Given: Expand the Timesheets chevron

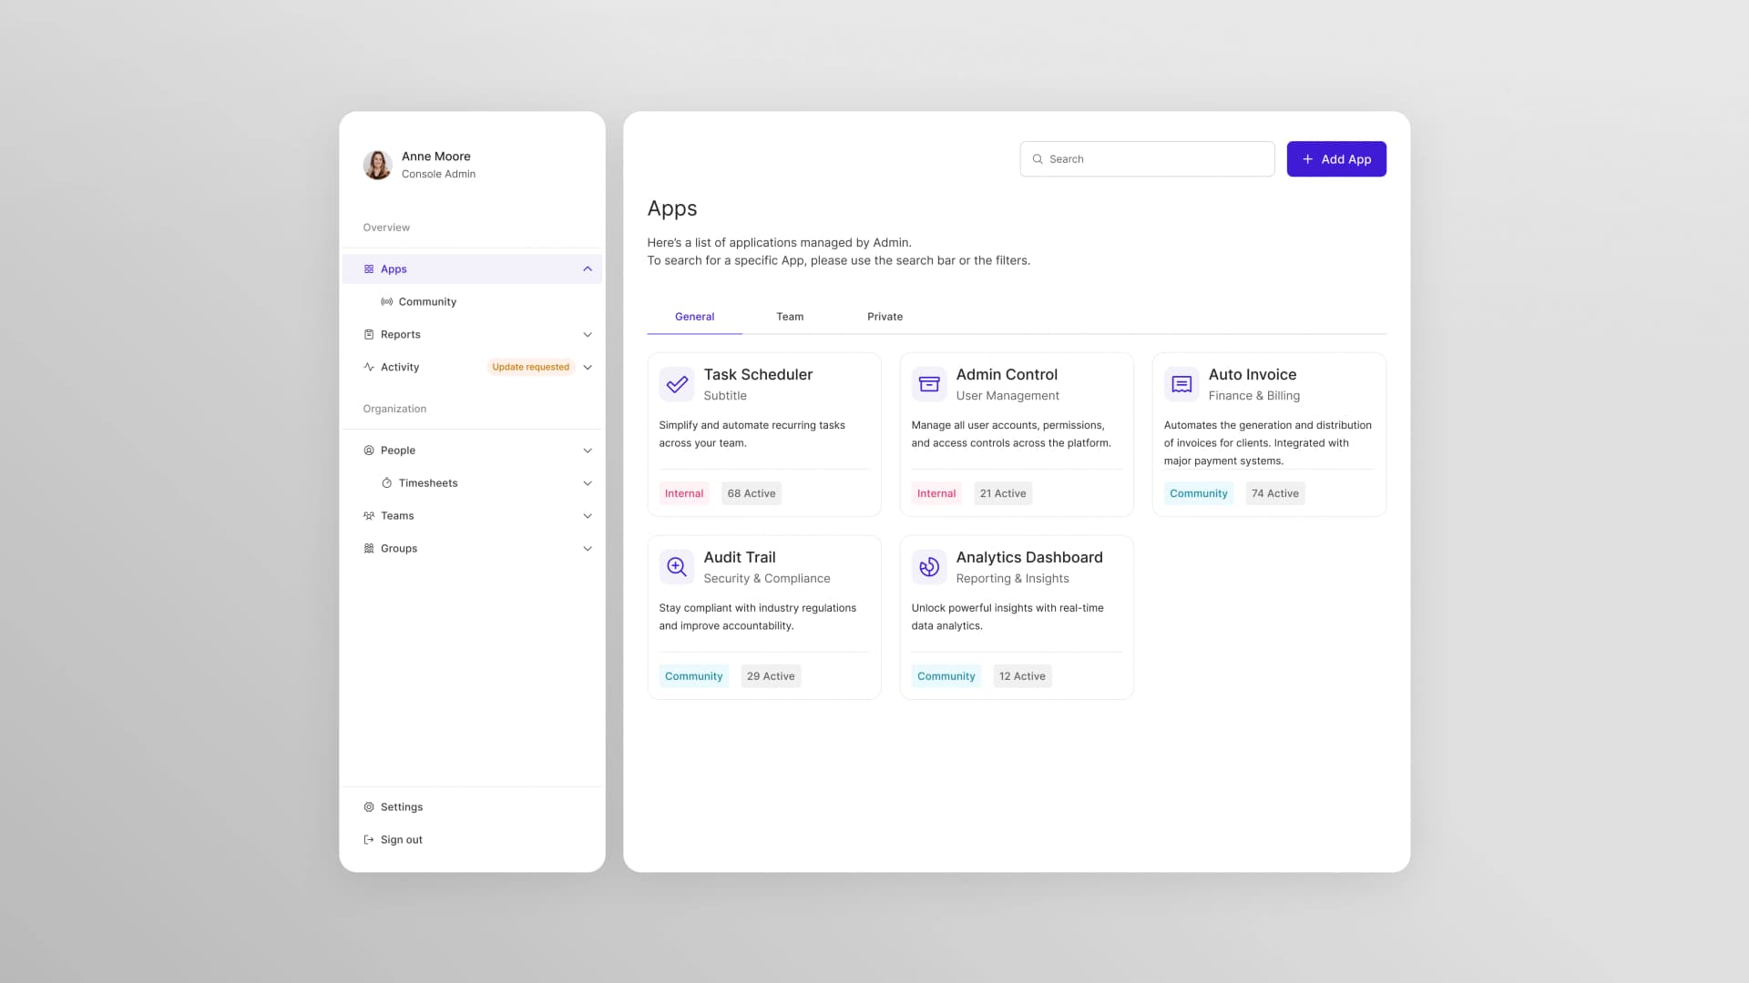Looking at the screenshot, I should pos(588,483).
